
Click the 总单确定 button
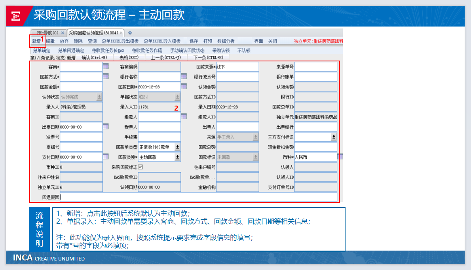(x=42, y=50)
